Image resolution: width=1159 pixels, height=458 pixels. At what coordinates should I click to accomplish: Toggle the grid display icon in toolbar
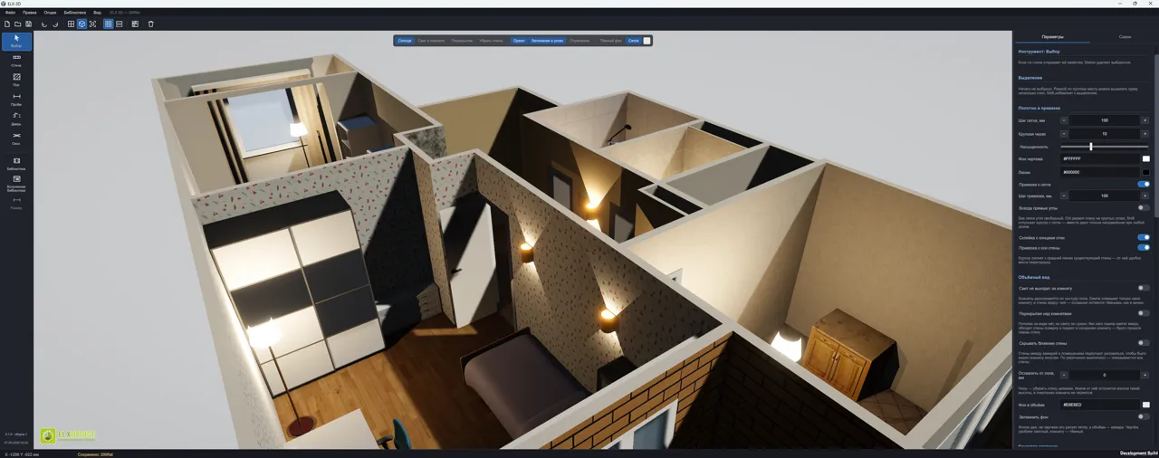[108, 24]
